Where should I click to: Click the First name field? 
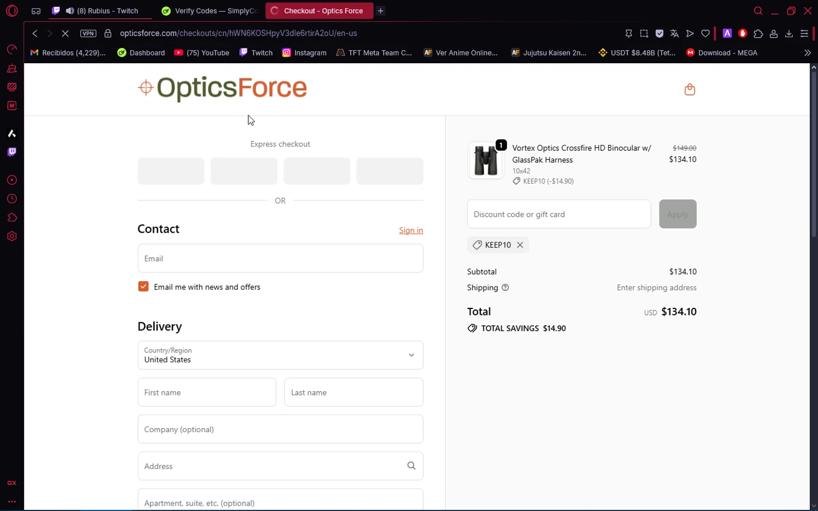coord(207,392)
